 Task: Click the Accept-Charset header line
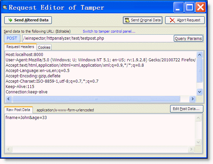[52, 81]
